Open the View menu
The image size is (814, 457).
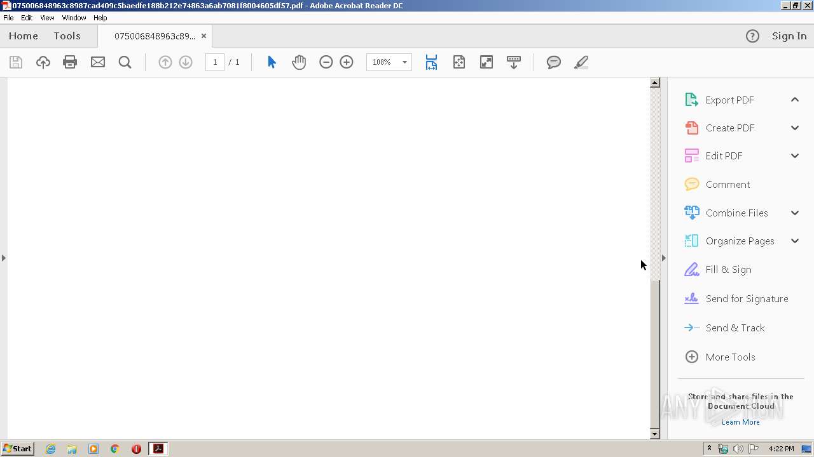click(47, 18)
